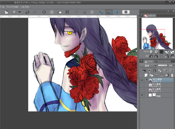
Task: Click the Scale/Rotate transform icon
Action: pyautogui.click(x=67, y=12)
